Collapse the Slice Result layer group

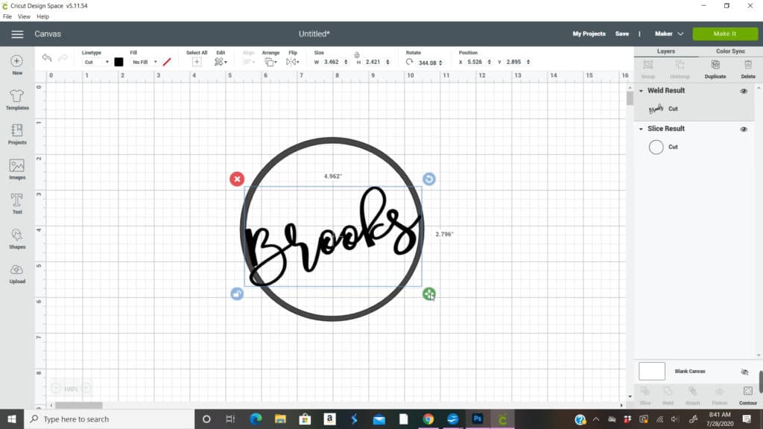click(641, 129)
